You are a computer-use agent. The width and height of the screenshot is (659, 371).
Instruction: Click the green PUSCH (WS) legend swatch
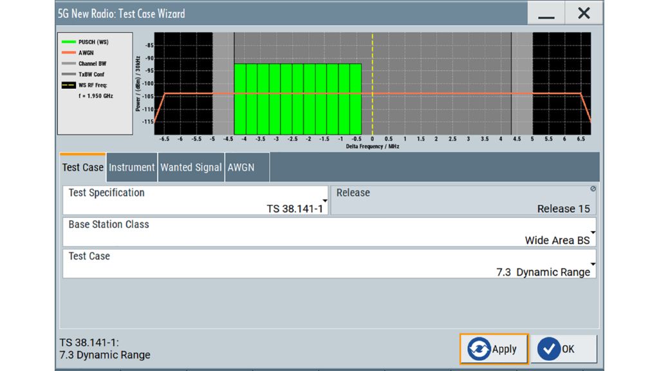point(69,43)
